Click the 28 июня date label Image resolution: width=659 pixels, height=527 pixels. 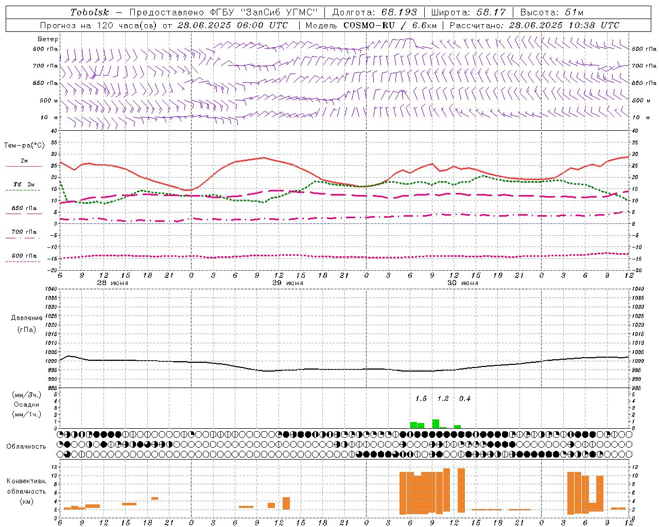click(x=113, y=283)
